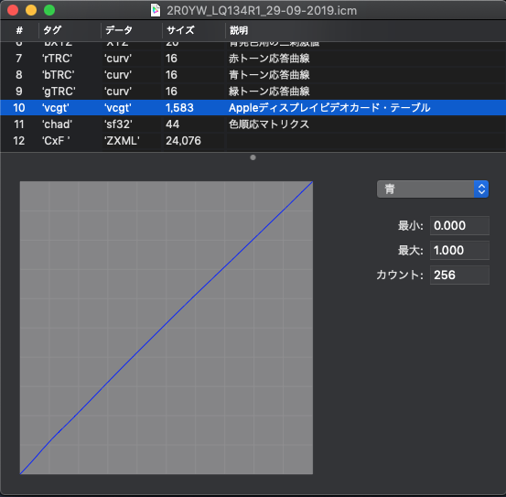506x497 pixels.
Task: Click the ICC profile document icon in title bar
Action: coord(156,10)
